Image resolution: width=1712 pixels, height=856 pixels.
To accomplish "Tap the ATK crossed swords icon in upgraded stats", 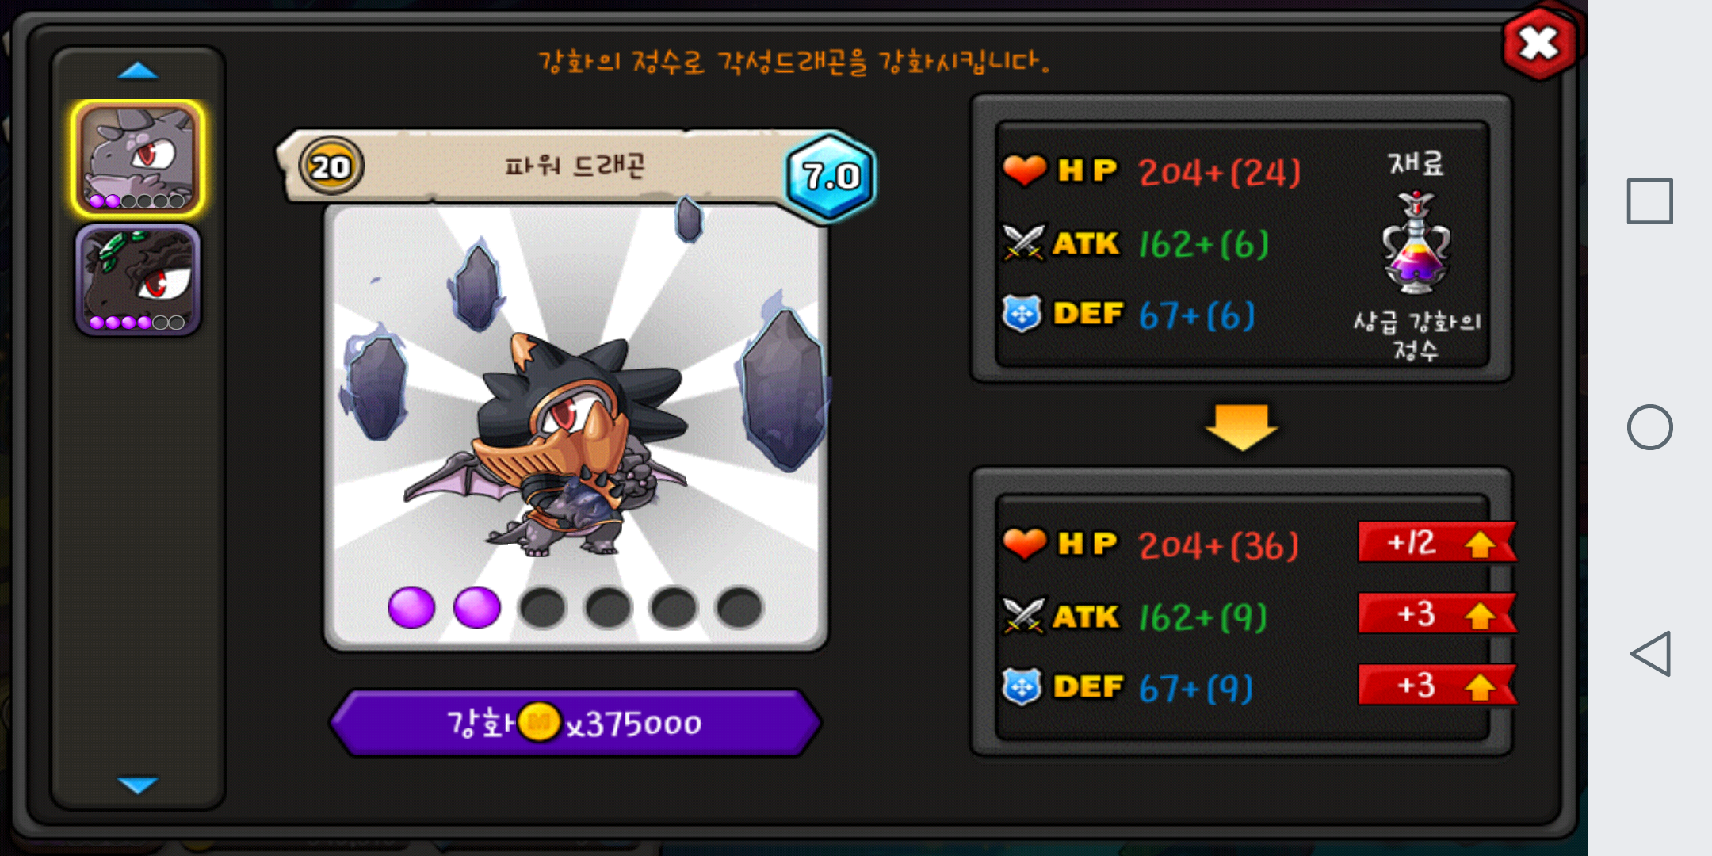I will coord(1023,616).
